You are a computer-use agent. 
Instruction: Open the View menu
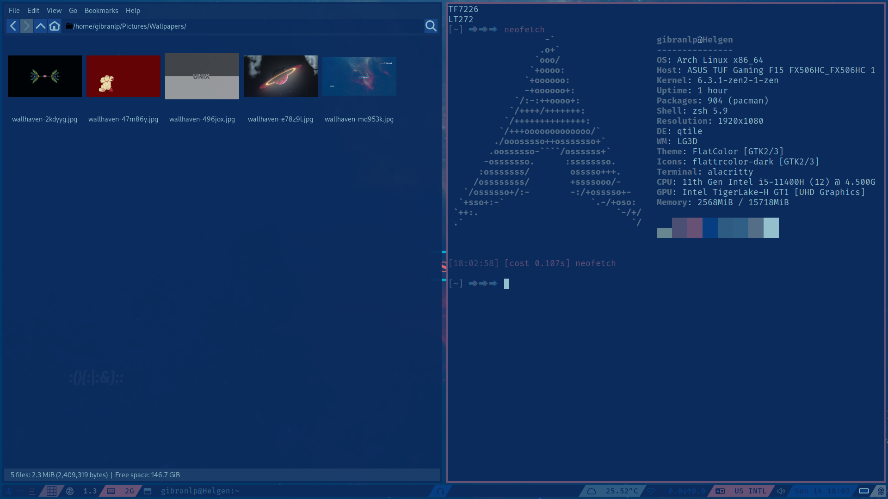point(54,11)
